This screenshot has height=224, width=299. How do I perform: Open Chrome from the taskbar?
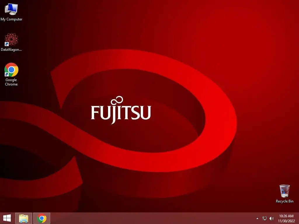click(x=42, y=218)
